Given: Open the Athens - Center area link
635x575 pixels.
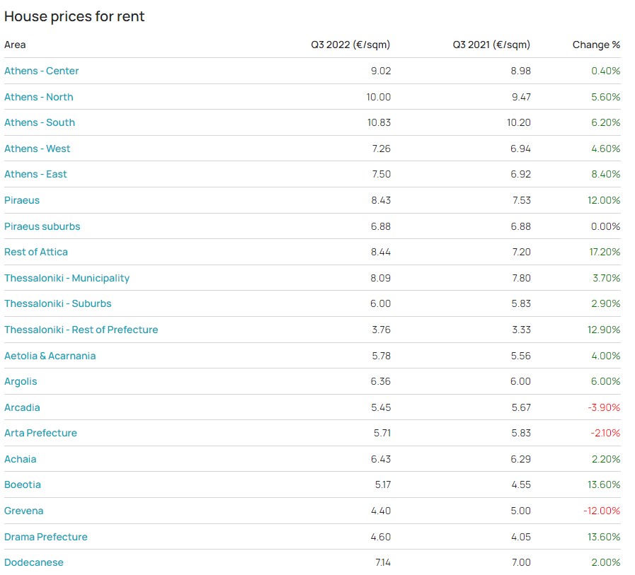Looking at the screenshot, I should pos(41,71).
